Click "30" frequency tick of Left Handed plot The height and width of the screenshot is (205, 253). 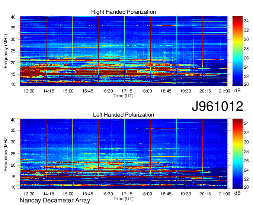(13, 142)
